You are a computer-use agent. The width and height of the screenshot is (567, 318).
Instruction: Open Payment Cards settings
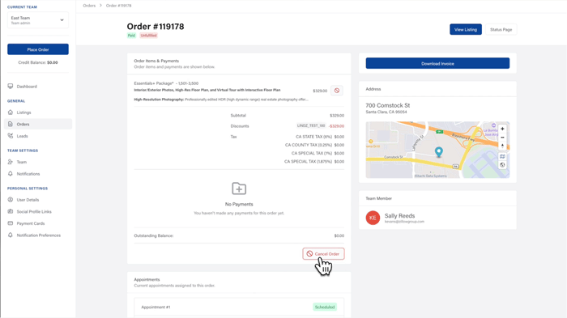coord(31,223)
